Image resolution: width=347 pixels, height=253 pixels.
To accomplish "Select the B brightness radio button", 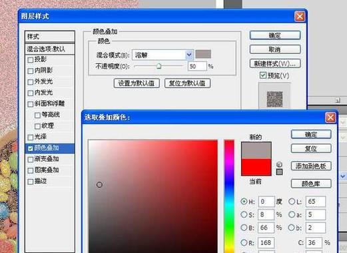I will click(244, 228).
